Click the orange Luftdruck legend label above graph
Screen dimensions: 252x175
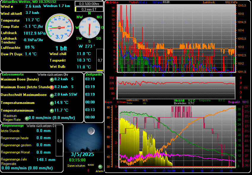[209, 2]
